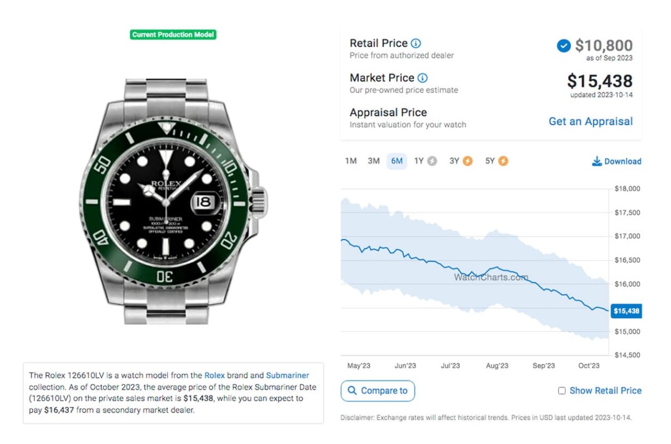671x444 pixels.
Task: Click the orange lightning icon beside 5Y
Action: click(503, 161)
